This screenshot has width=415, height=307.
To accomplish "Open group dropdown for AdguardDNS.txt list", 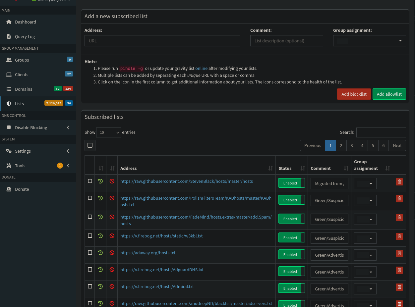I will point(365,272).
